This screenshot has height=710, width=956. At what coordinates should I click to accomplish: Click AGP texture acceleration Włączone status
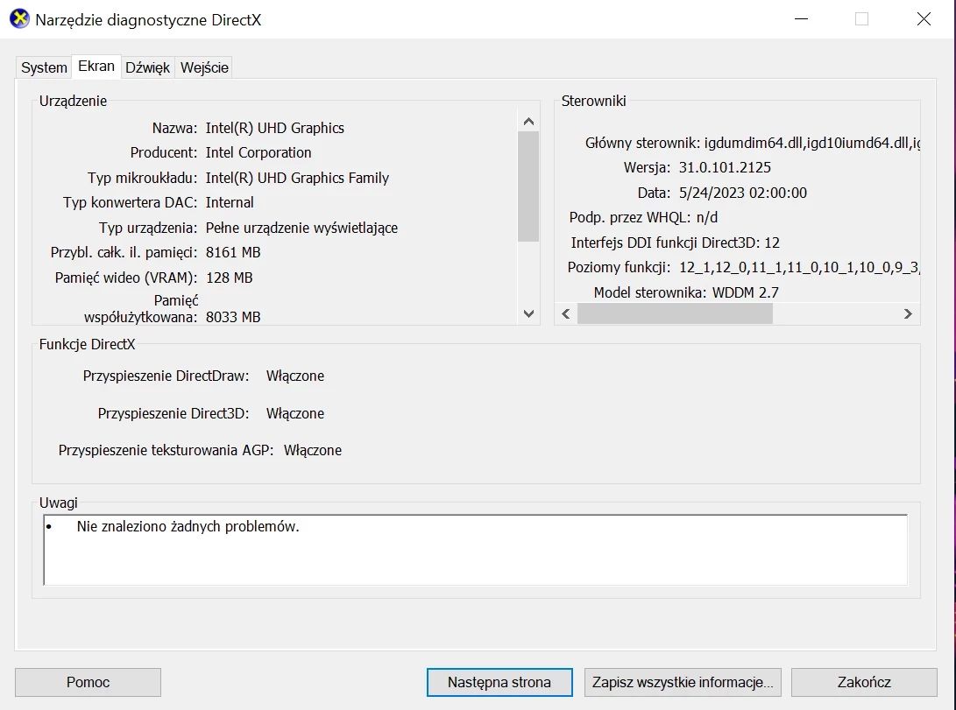pyautogui.click(x=313, y=450)
